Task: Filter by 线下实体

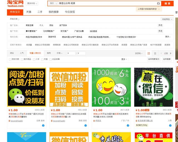Action: click(x=63, y=25)
